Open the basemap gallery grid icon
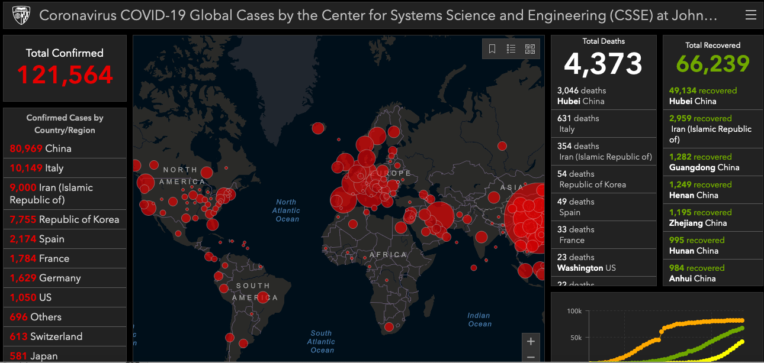764x363 pixels. pyautogui.click(x=530, y=49)
